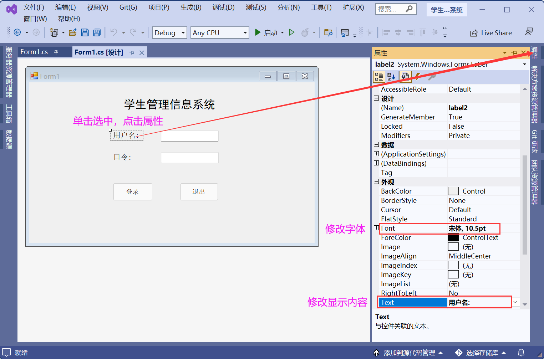Open the 启动 button dropdown arrow
This screenshot has width=544, height=359.
tap(282, 32)
